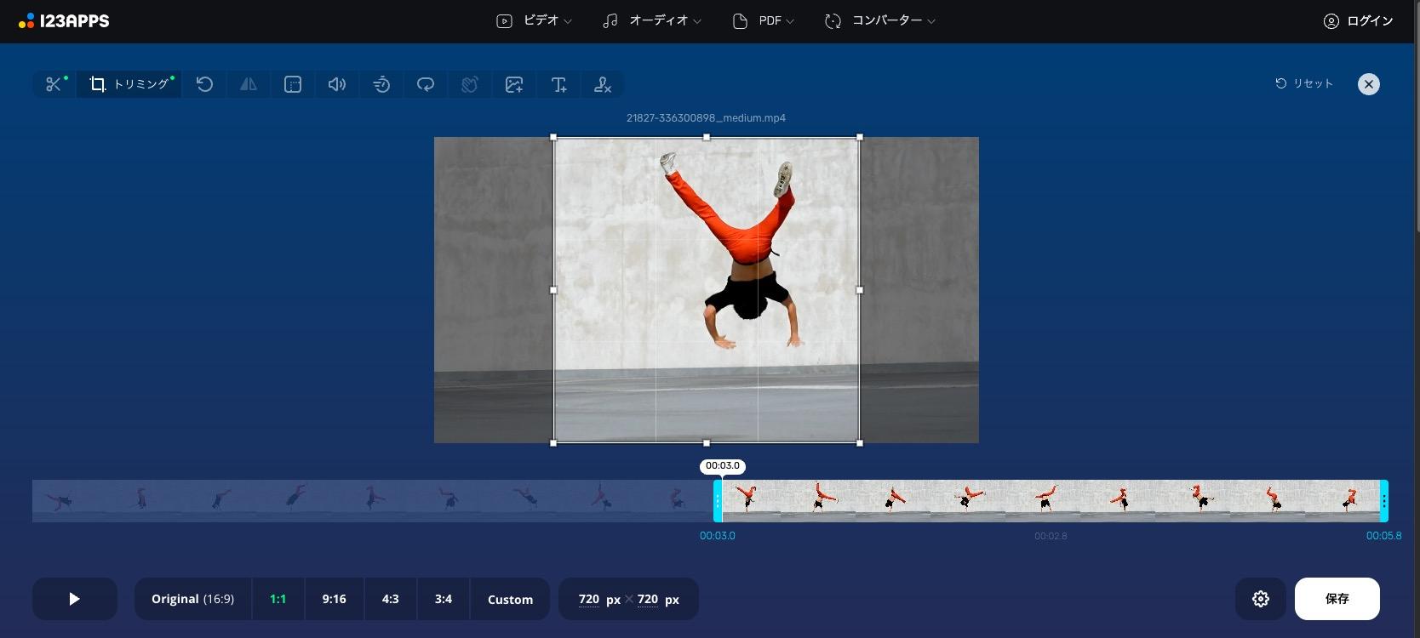Viewport: 1420px width, 638px height.
Task: Play the video preview
Action: coord(75,599)
